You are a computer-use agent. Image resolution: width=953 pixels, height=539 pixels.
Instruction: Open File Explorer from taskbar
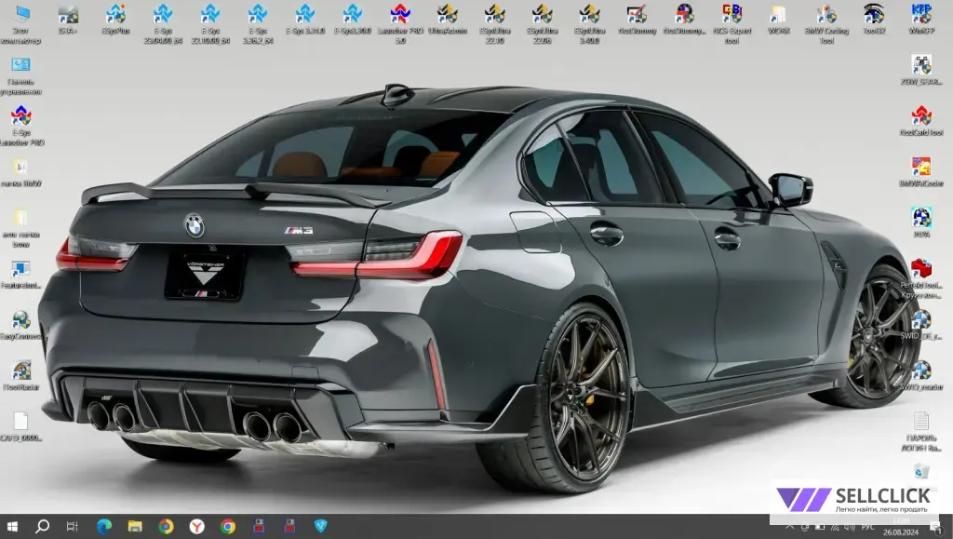[x=135, y=526]
